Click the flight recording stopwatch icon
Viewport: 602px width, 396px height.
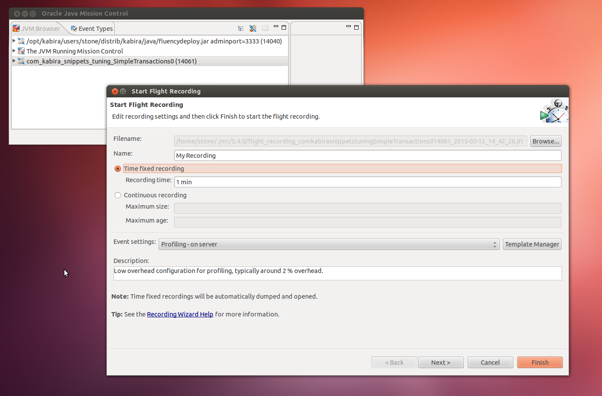pyautogui.click(x=554, y=111)
